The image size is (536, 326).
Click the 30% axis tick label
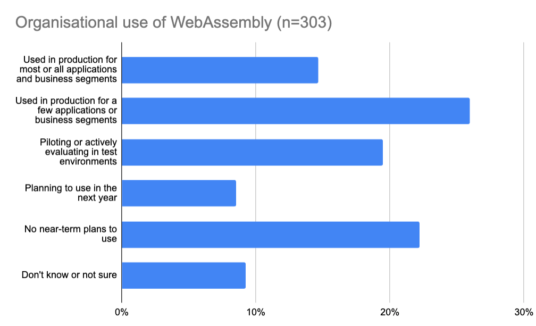(524, 312)
